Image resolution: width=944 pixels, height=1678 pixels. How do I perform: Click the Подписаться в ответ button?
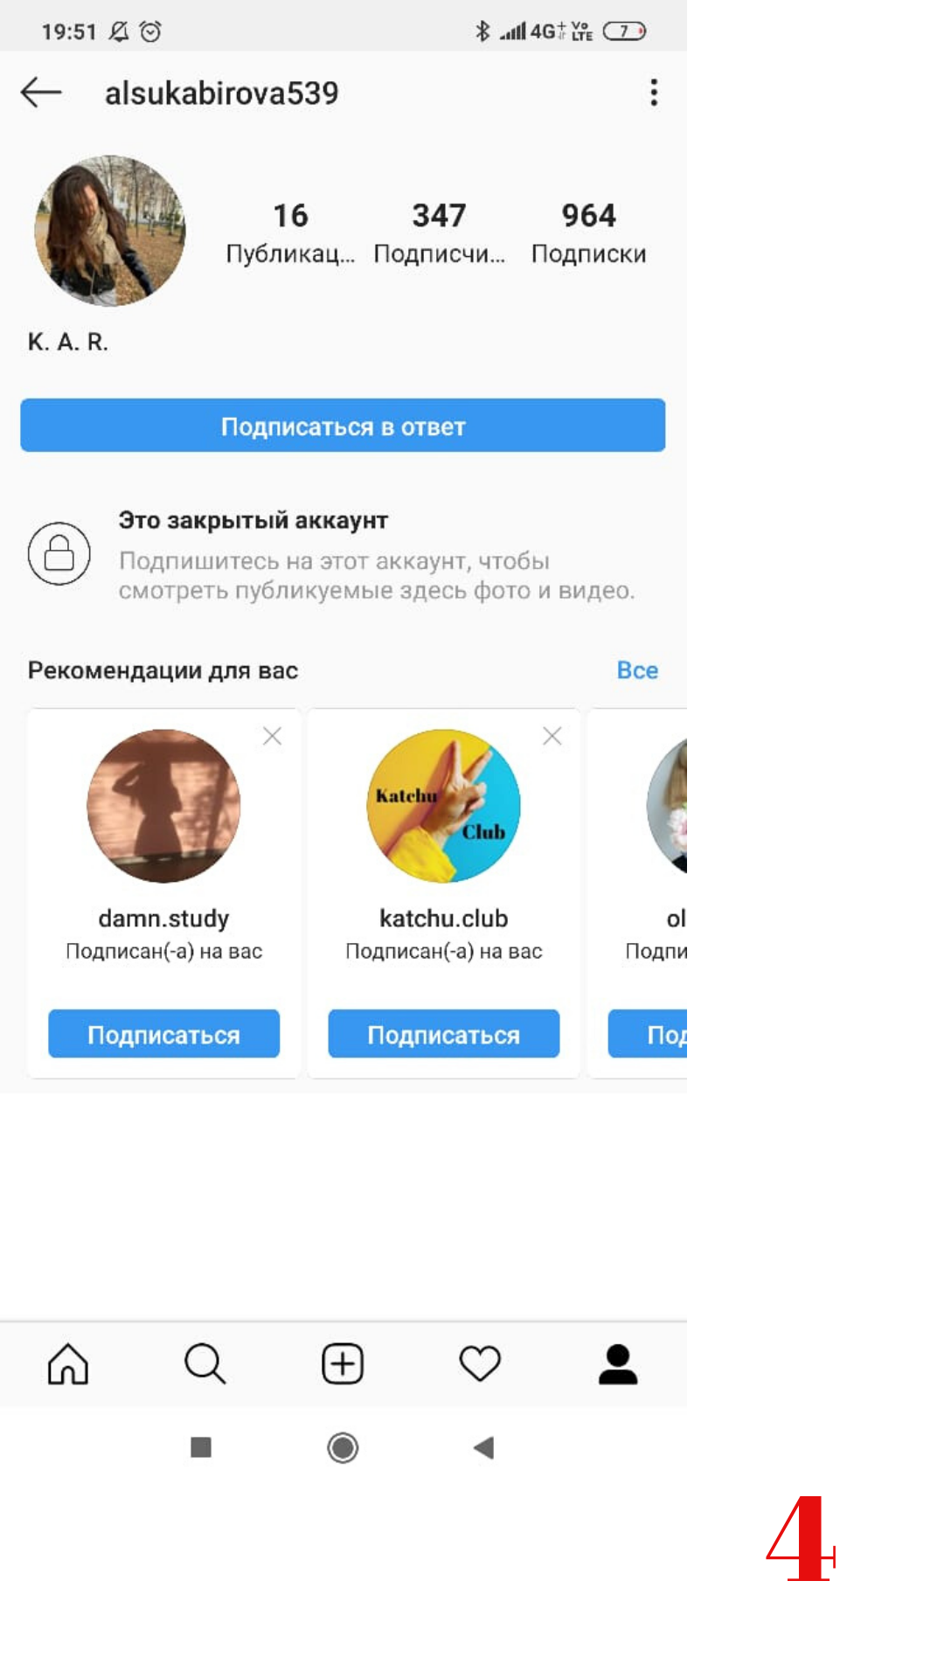[x=343, y=426]
